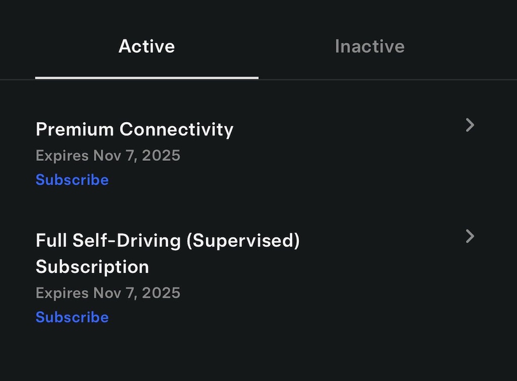Screen dimensions: 517x381
Task: Open the Premium Connectivity title
Action: [134, 130]
